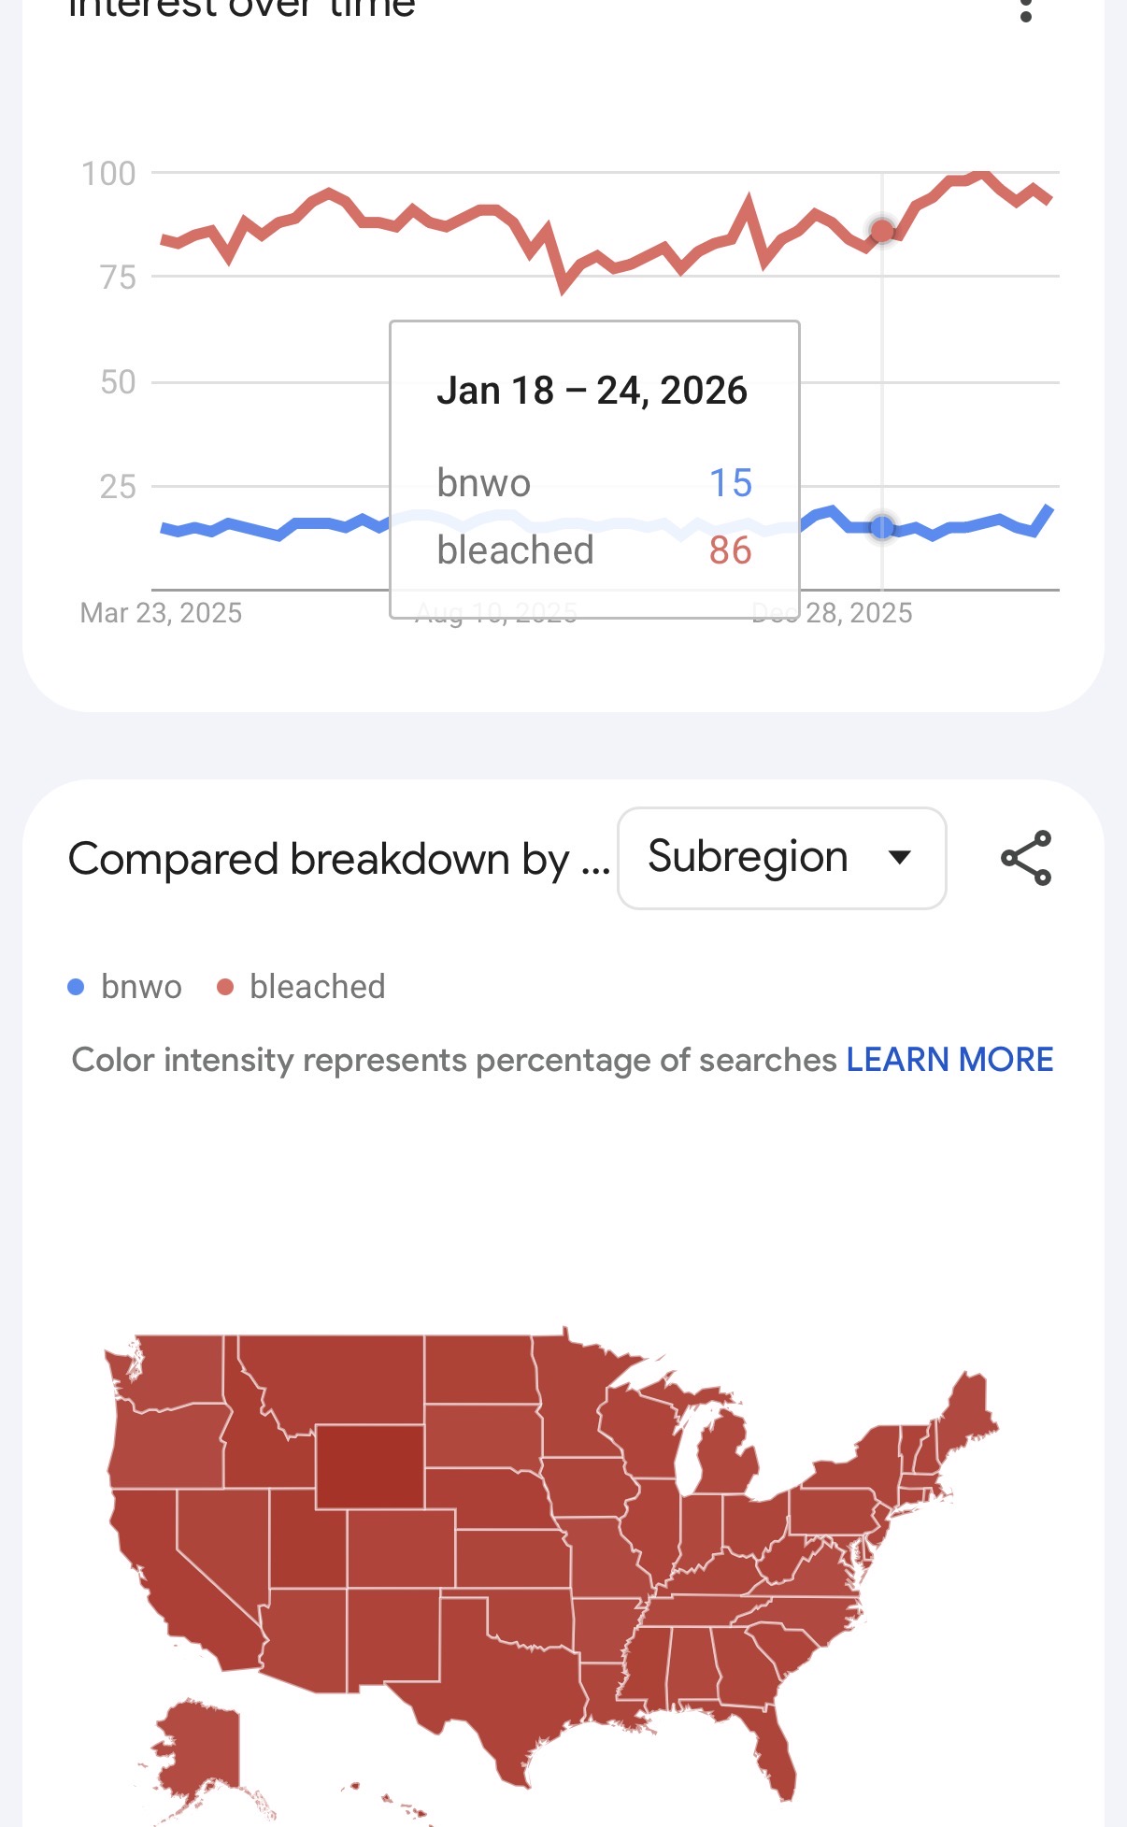This screenshot has width=1127, height=1827.
Task: Click the bnwo value 15 in tooltip
Action: pyautogui.click(x=730, y=483)
